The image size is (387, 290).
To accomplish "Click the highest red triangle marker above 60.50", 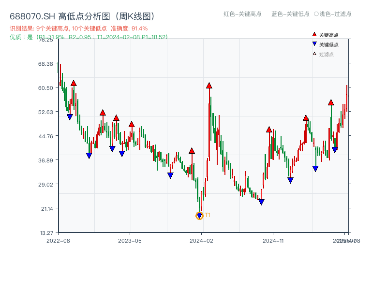I will (208, 85).
